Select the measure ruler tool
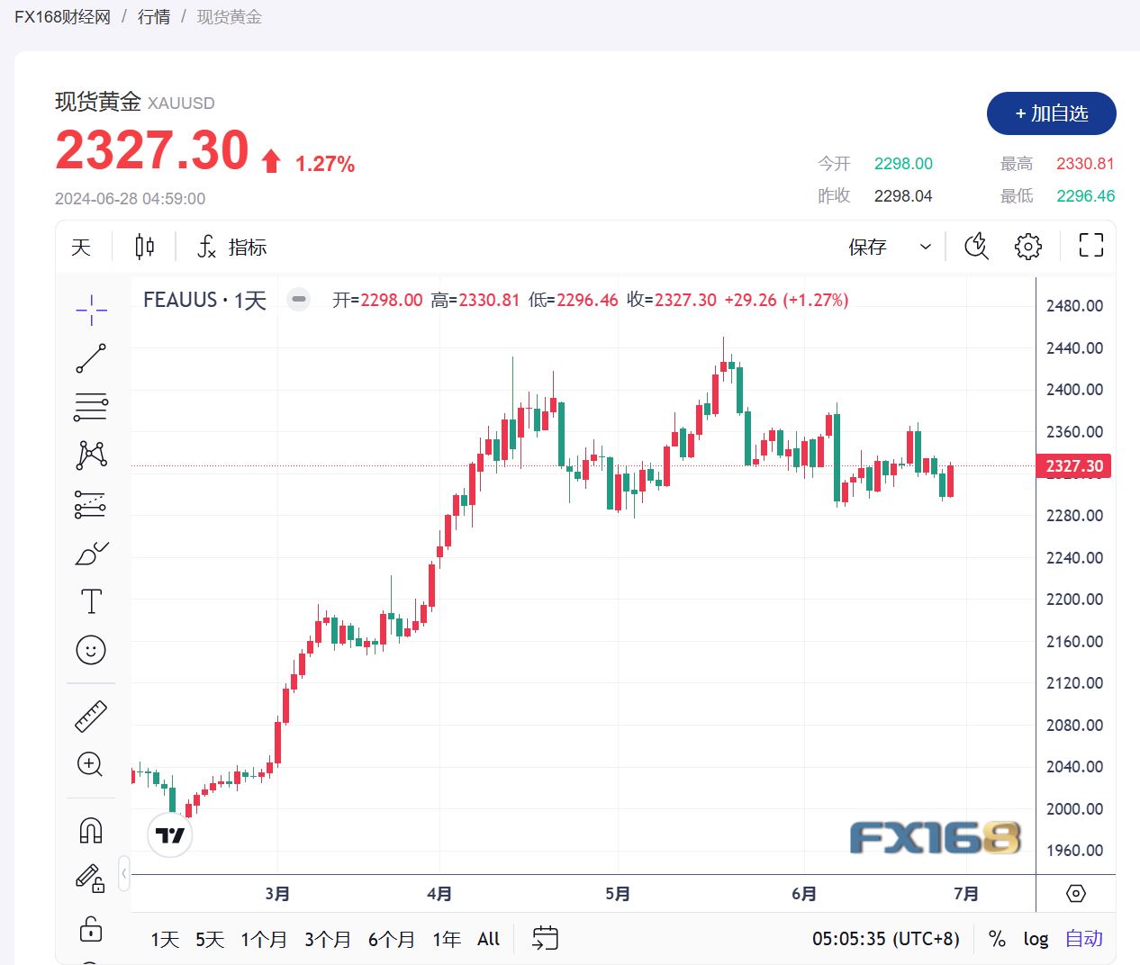 [x=90, y=714]
